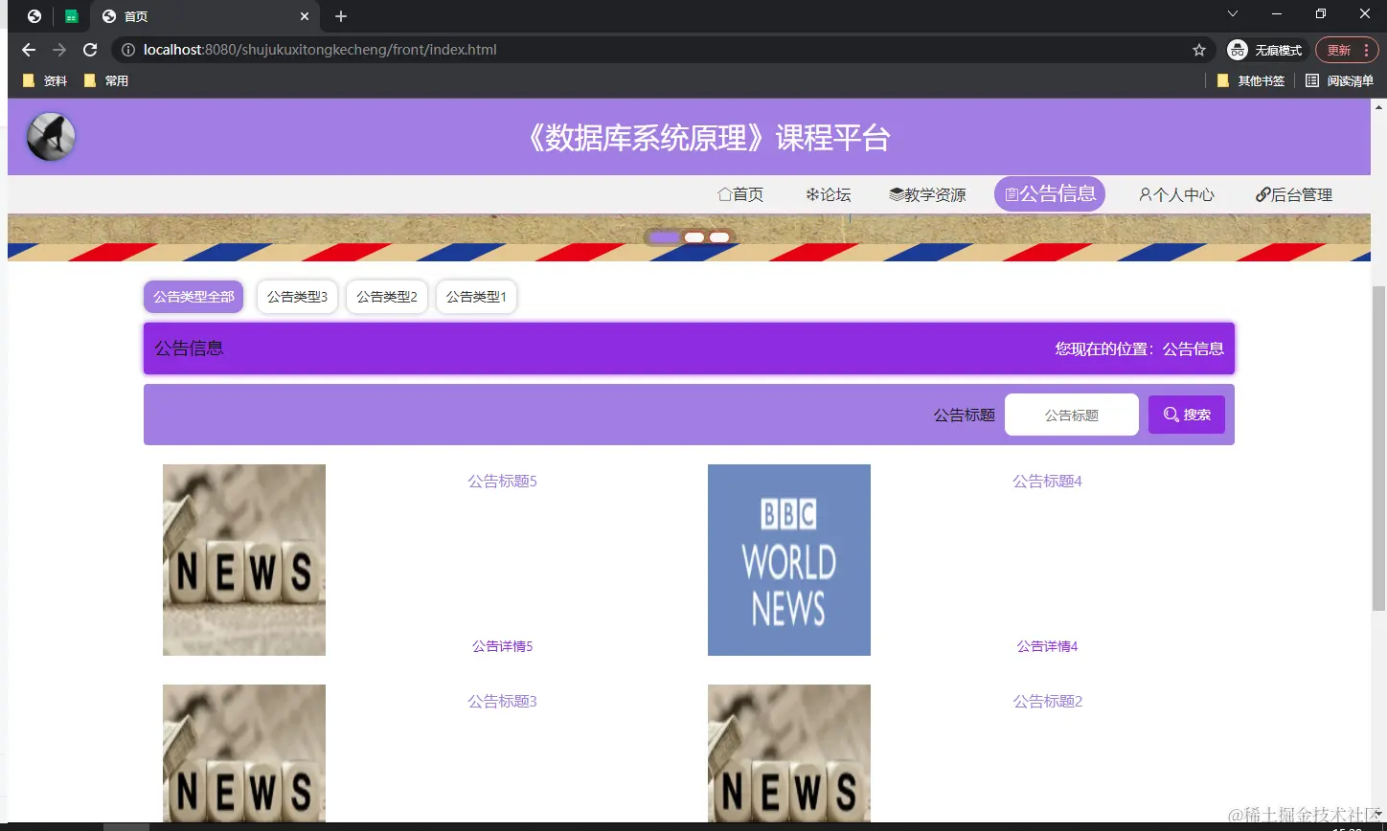The height and width of the screenshot is (831, 1387).
Task: Go to 首页 in site navigation
Action: (740, 194)
